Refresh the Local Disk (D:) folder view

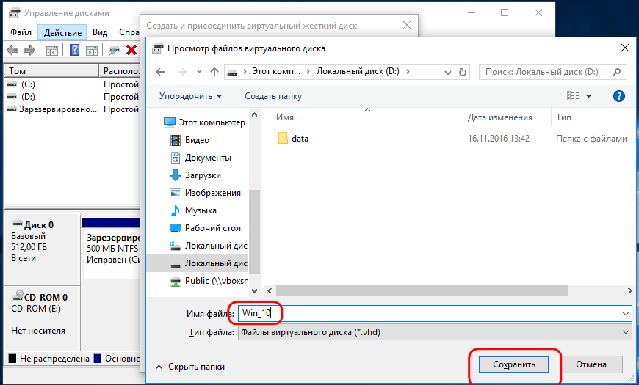point(463,72)
